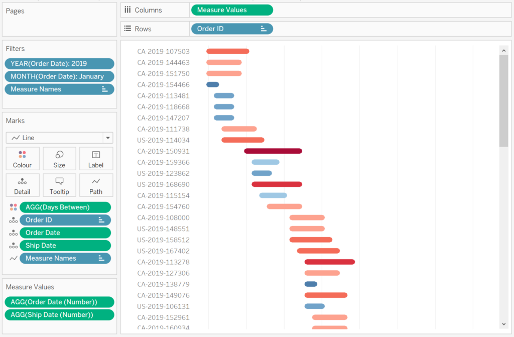Click row label US-2019-158512
Screen dimensions: 514x337
pyautogui.click(x=163, y=240)
